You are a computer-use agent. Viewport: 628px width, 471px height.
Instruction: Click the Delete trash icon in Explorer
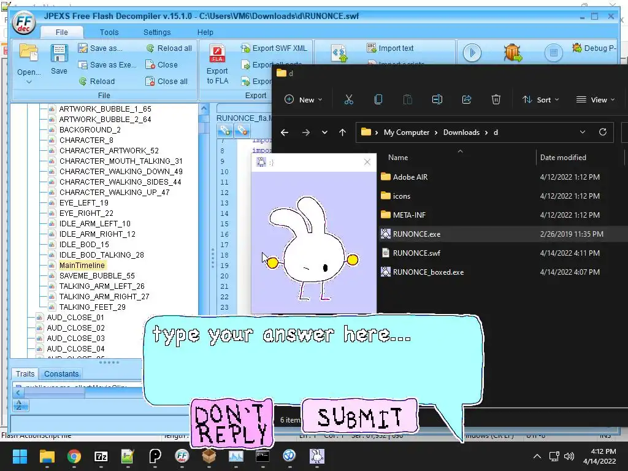click(496, 100)
